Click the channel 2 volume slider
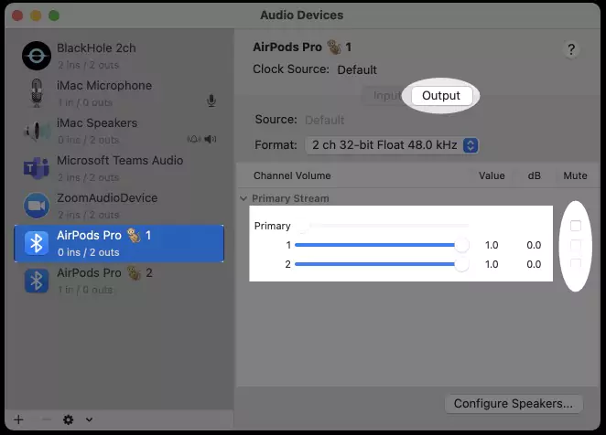The image size is (606, 435). click(x=382, y=264)
